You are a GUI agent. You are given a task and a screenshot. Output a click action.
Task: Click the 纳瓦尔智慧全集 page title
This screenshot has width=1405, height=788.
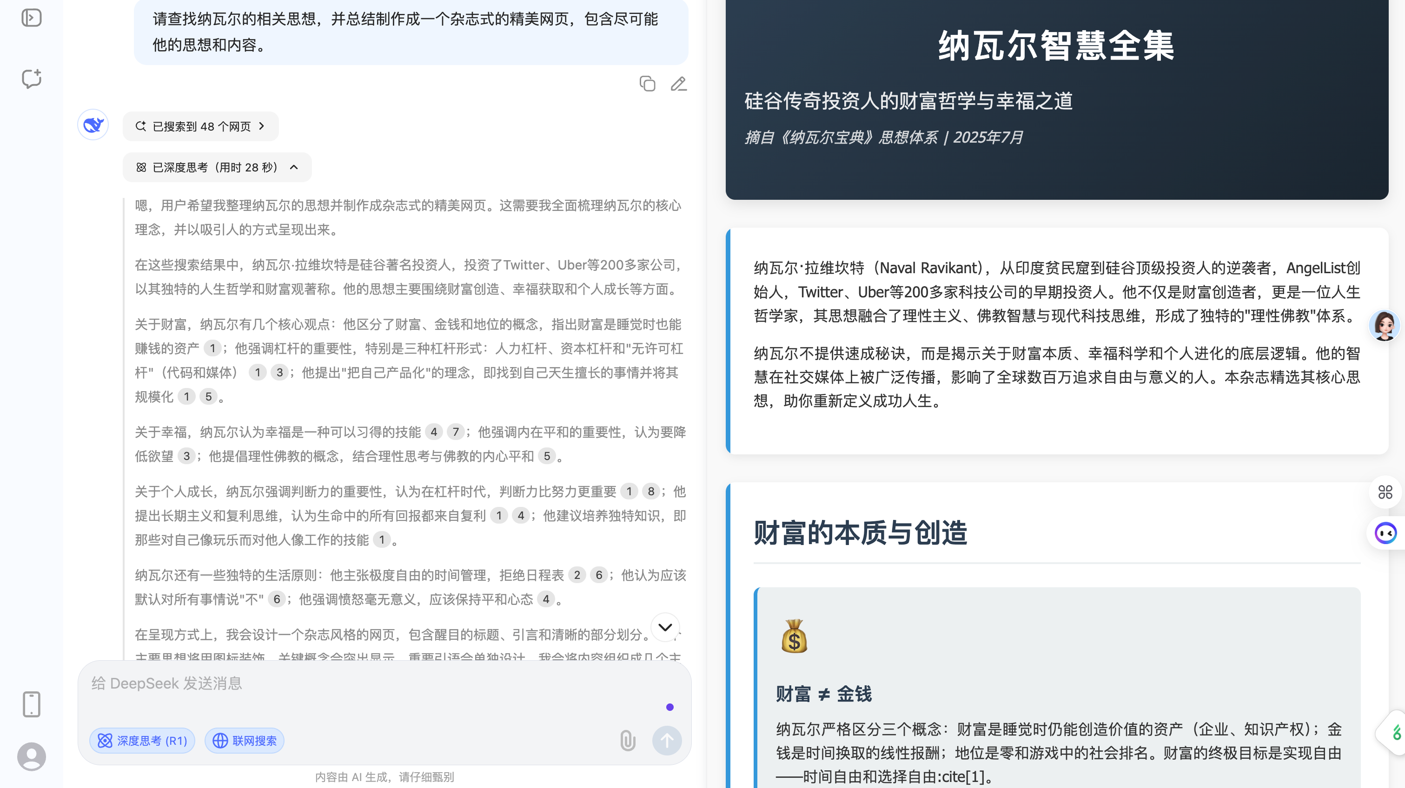pos(1056,46)
